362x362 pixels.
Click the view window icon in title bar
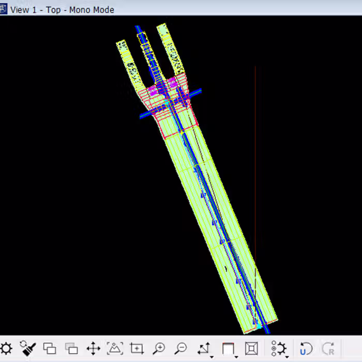point(3,9)
